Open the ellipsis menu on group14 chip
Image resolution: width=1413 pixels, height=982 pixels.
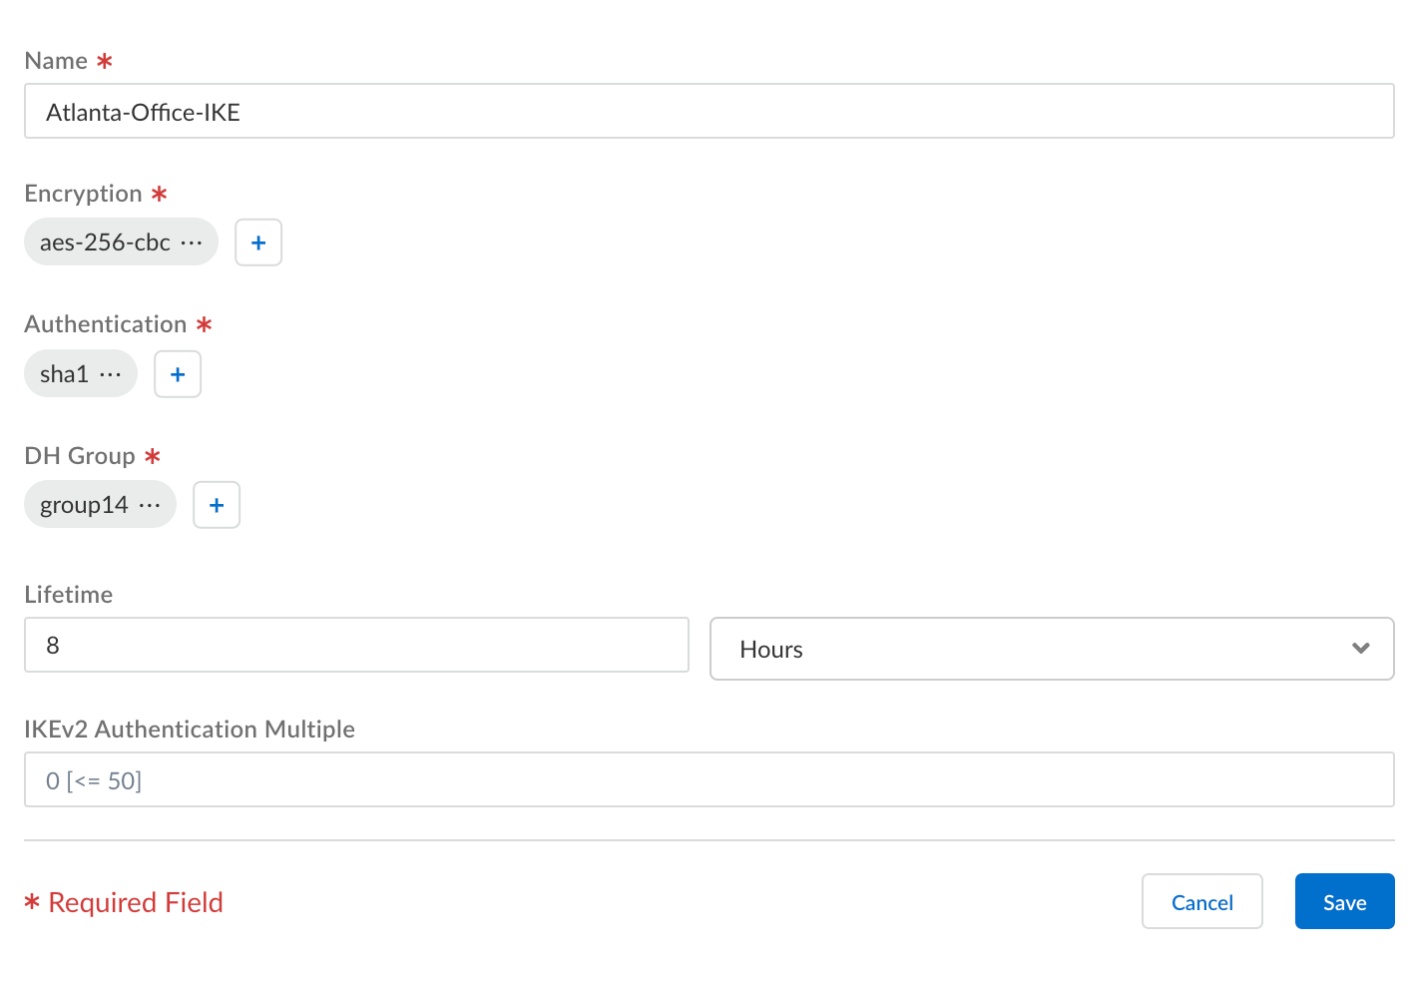coord(150,505)
